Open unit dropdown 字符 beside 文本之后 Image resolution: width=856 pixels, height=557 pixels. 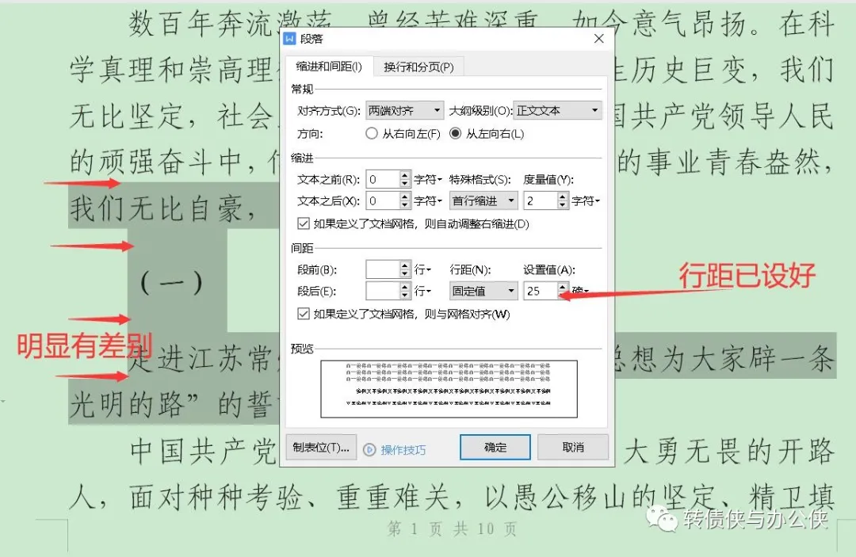[x=427, y=200]
